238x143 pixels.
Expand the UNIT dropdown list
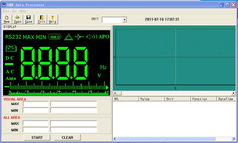(125, 20)
